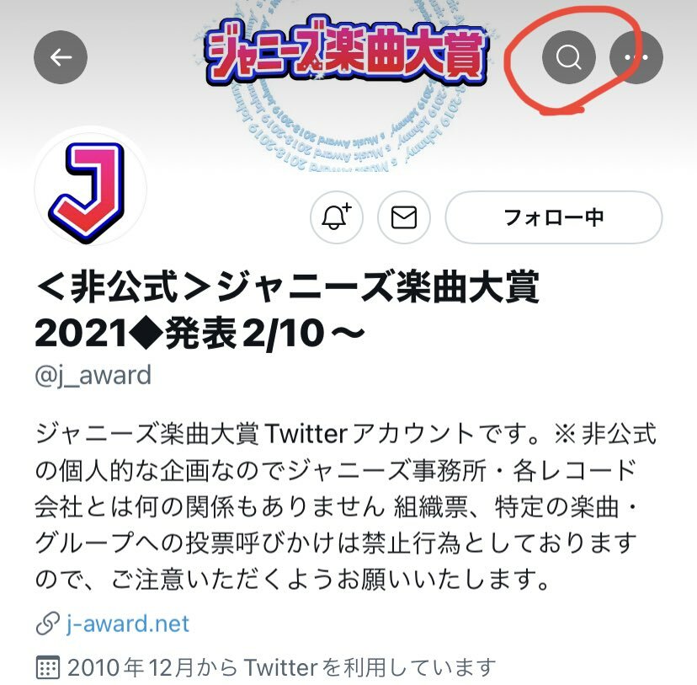This screenshot has width=697, height=685.
Task: Open search with the magnifier icon
Action: pyautogui.click(x=568, y=57)
